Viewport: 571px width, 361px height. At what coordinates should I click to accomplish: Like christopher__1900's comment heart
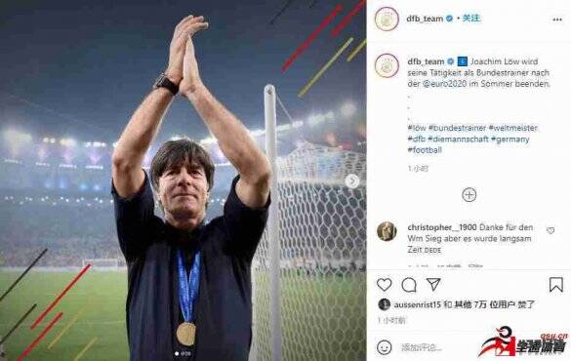pos(551,230)
